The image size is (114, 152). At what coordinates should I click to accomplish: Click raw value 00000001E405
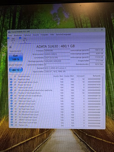(x=94, y=109)
